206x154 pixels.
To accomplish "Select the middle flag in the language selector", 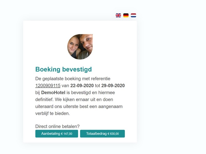I will tap(126, 15).
